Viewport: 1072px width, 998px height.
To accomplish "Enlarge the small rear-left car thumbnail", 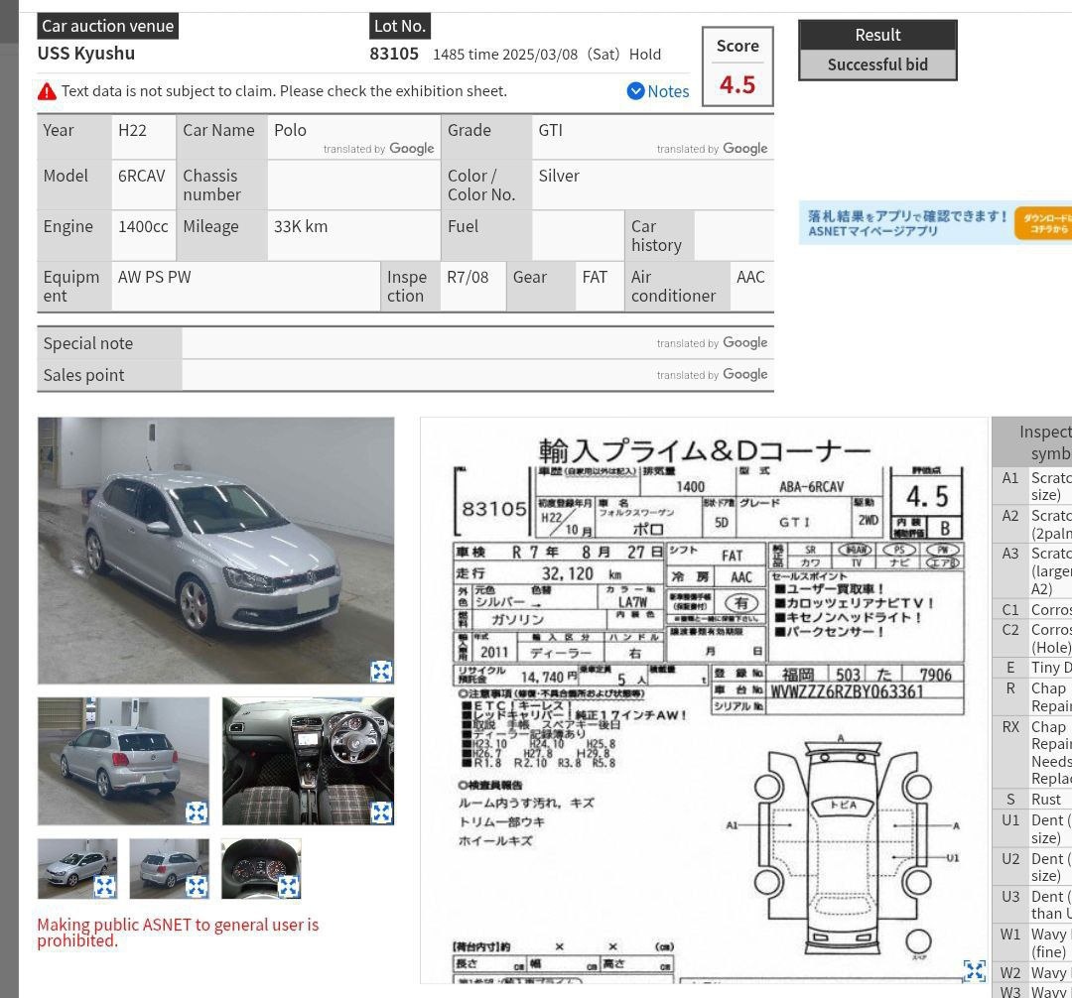I will click(x=197, y=887).
